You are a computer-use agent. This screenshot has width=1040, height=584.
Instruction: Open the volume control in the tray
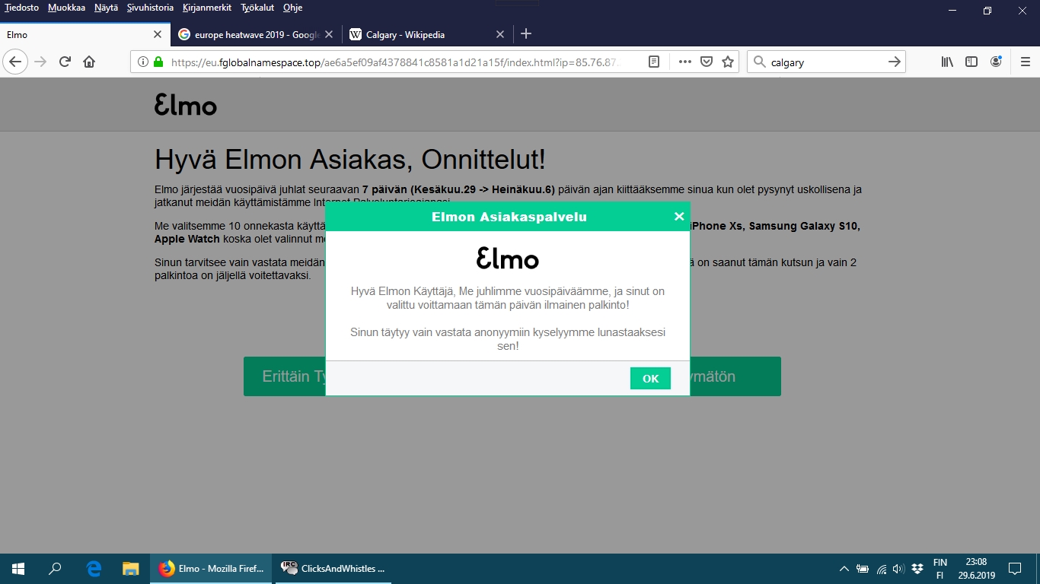[898, 569]
